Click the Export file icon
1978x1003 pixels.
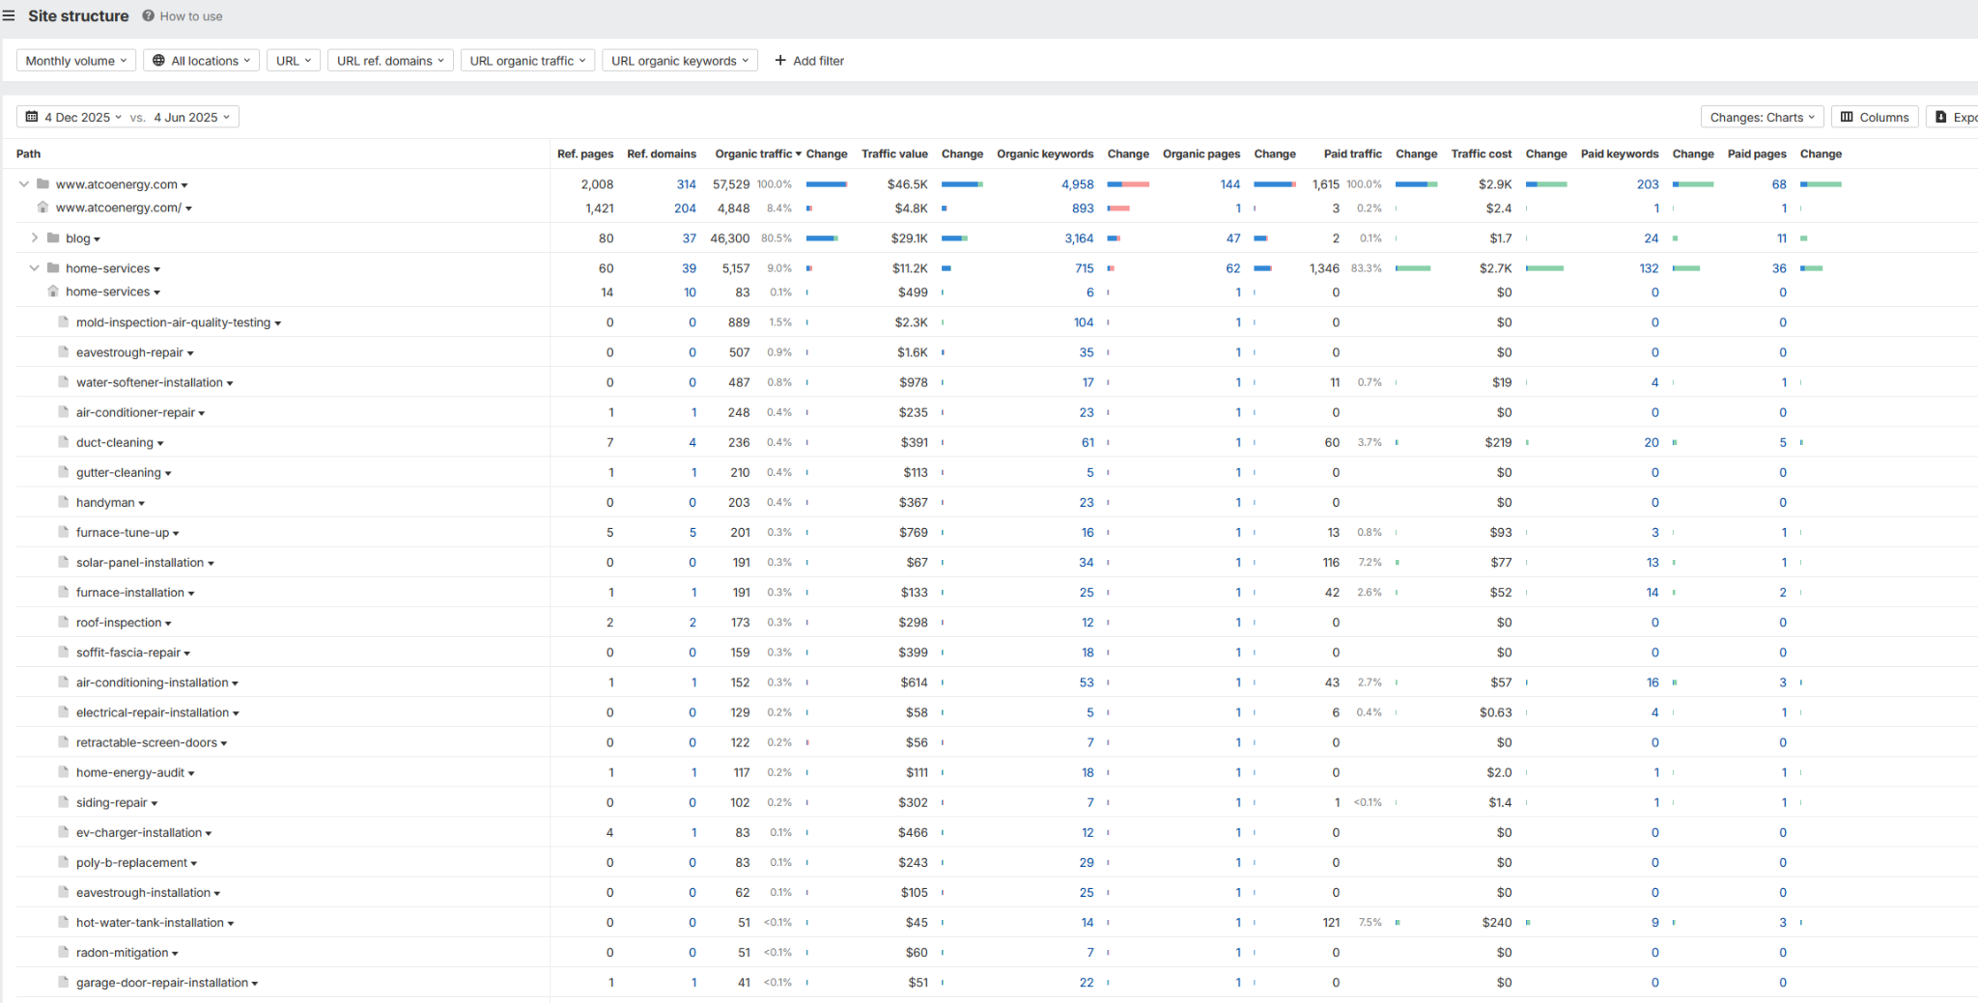coord(1940,117)
